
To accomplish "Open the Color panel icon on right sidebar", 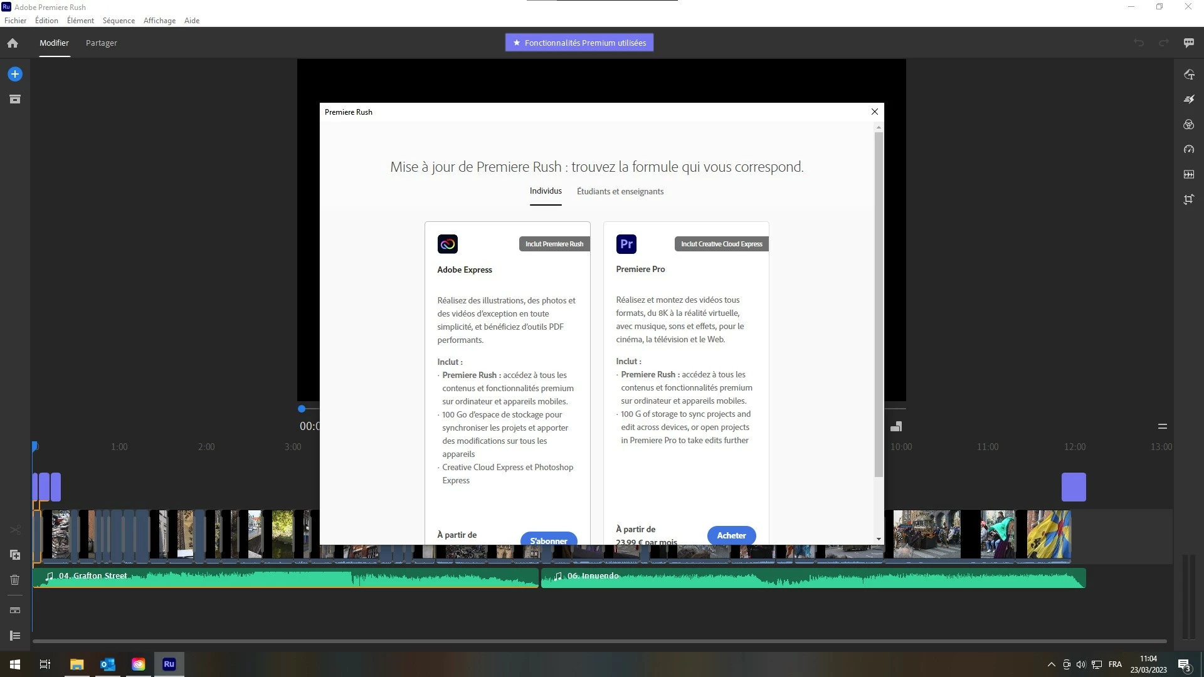I will 1188,124.
